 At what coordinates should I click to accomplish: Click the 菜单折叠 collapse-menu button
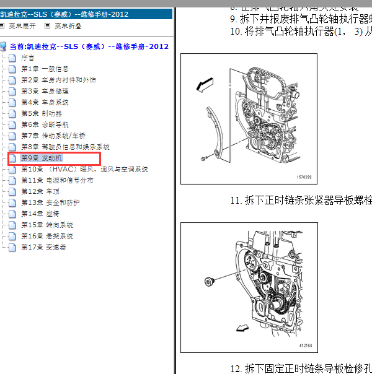tap(68, 26)
